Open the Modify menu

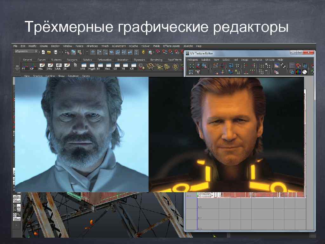pos(32,46)
